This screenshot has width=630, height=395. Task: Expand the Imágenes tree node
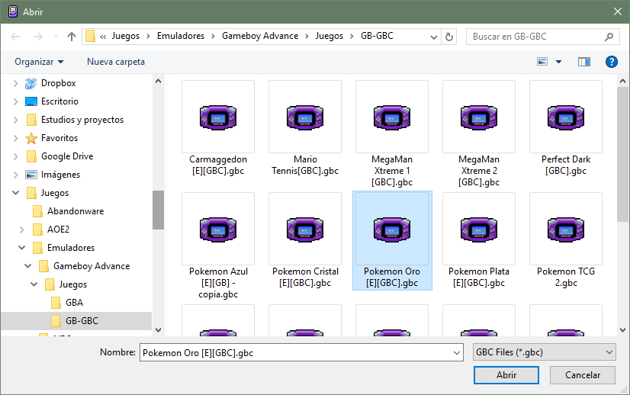(15, 175)
